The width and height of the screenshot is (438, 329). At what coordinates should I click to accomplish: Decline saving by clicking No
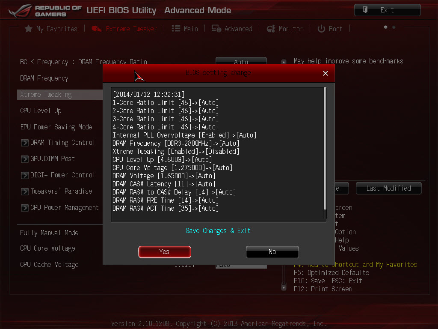click(x=272, y=252)
